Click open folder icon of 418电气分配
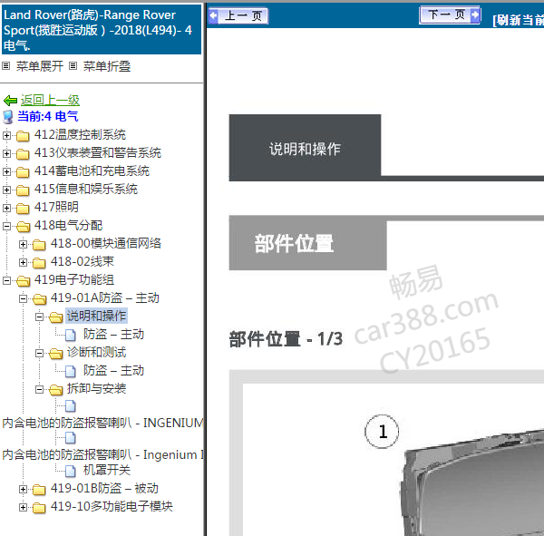Screen dimensions: 544x536 [x=23, y=227]
